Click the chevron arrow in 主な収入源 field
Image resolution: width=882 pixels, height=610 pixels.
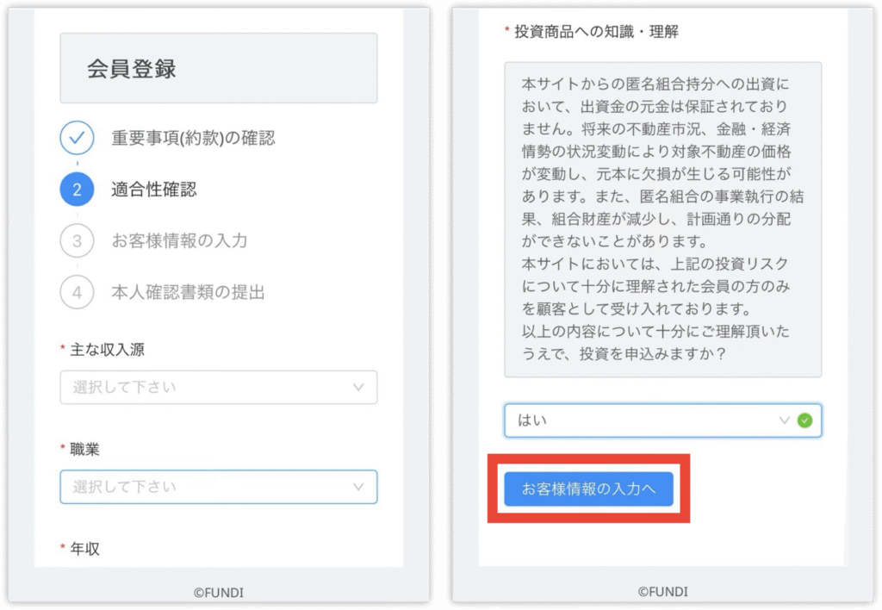tap(358, 387)
